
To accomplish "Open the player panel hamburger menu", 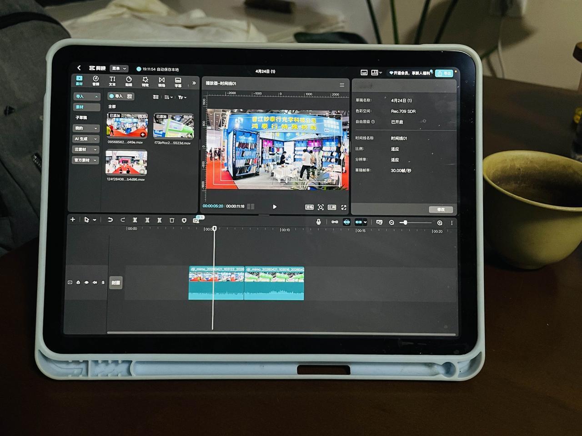I will coord(342,85).
